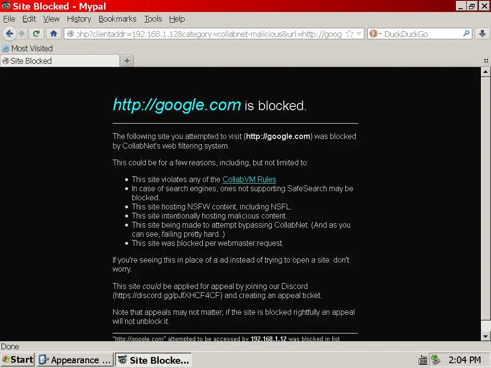Image resolution: width=491 pixels, height=368 pixels.
Task: Open the URL history dropdown arrow
Action: pos(359,34)
